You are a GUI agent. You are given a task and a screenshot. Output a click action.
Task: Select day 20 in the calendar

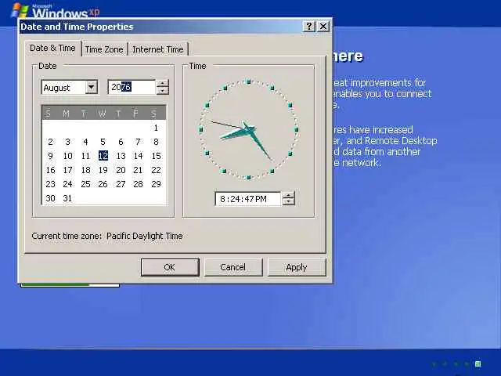[121, 170]
